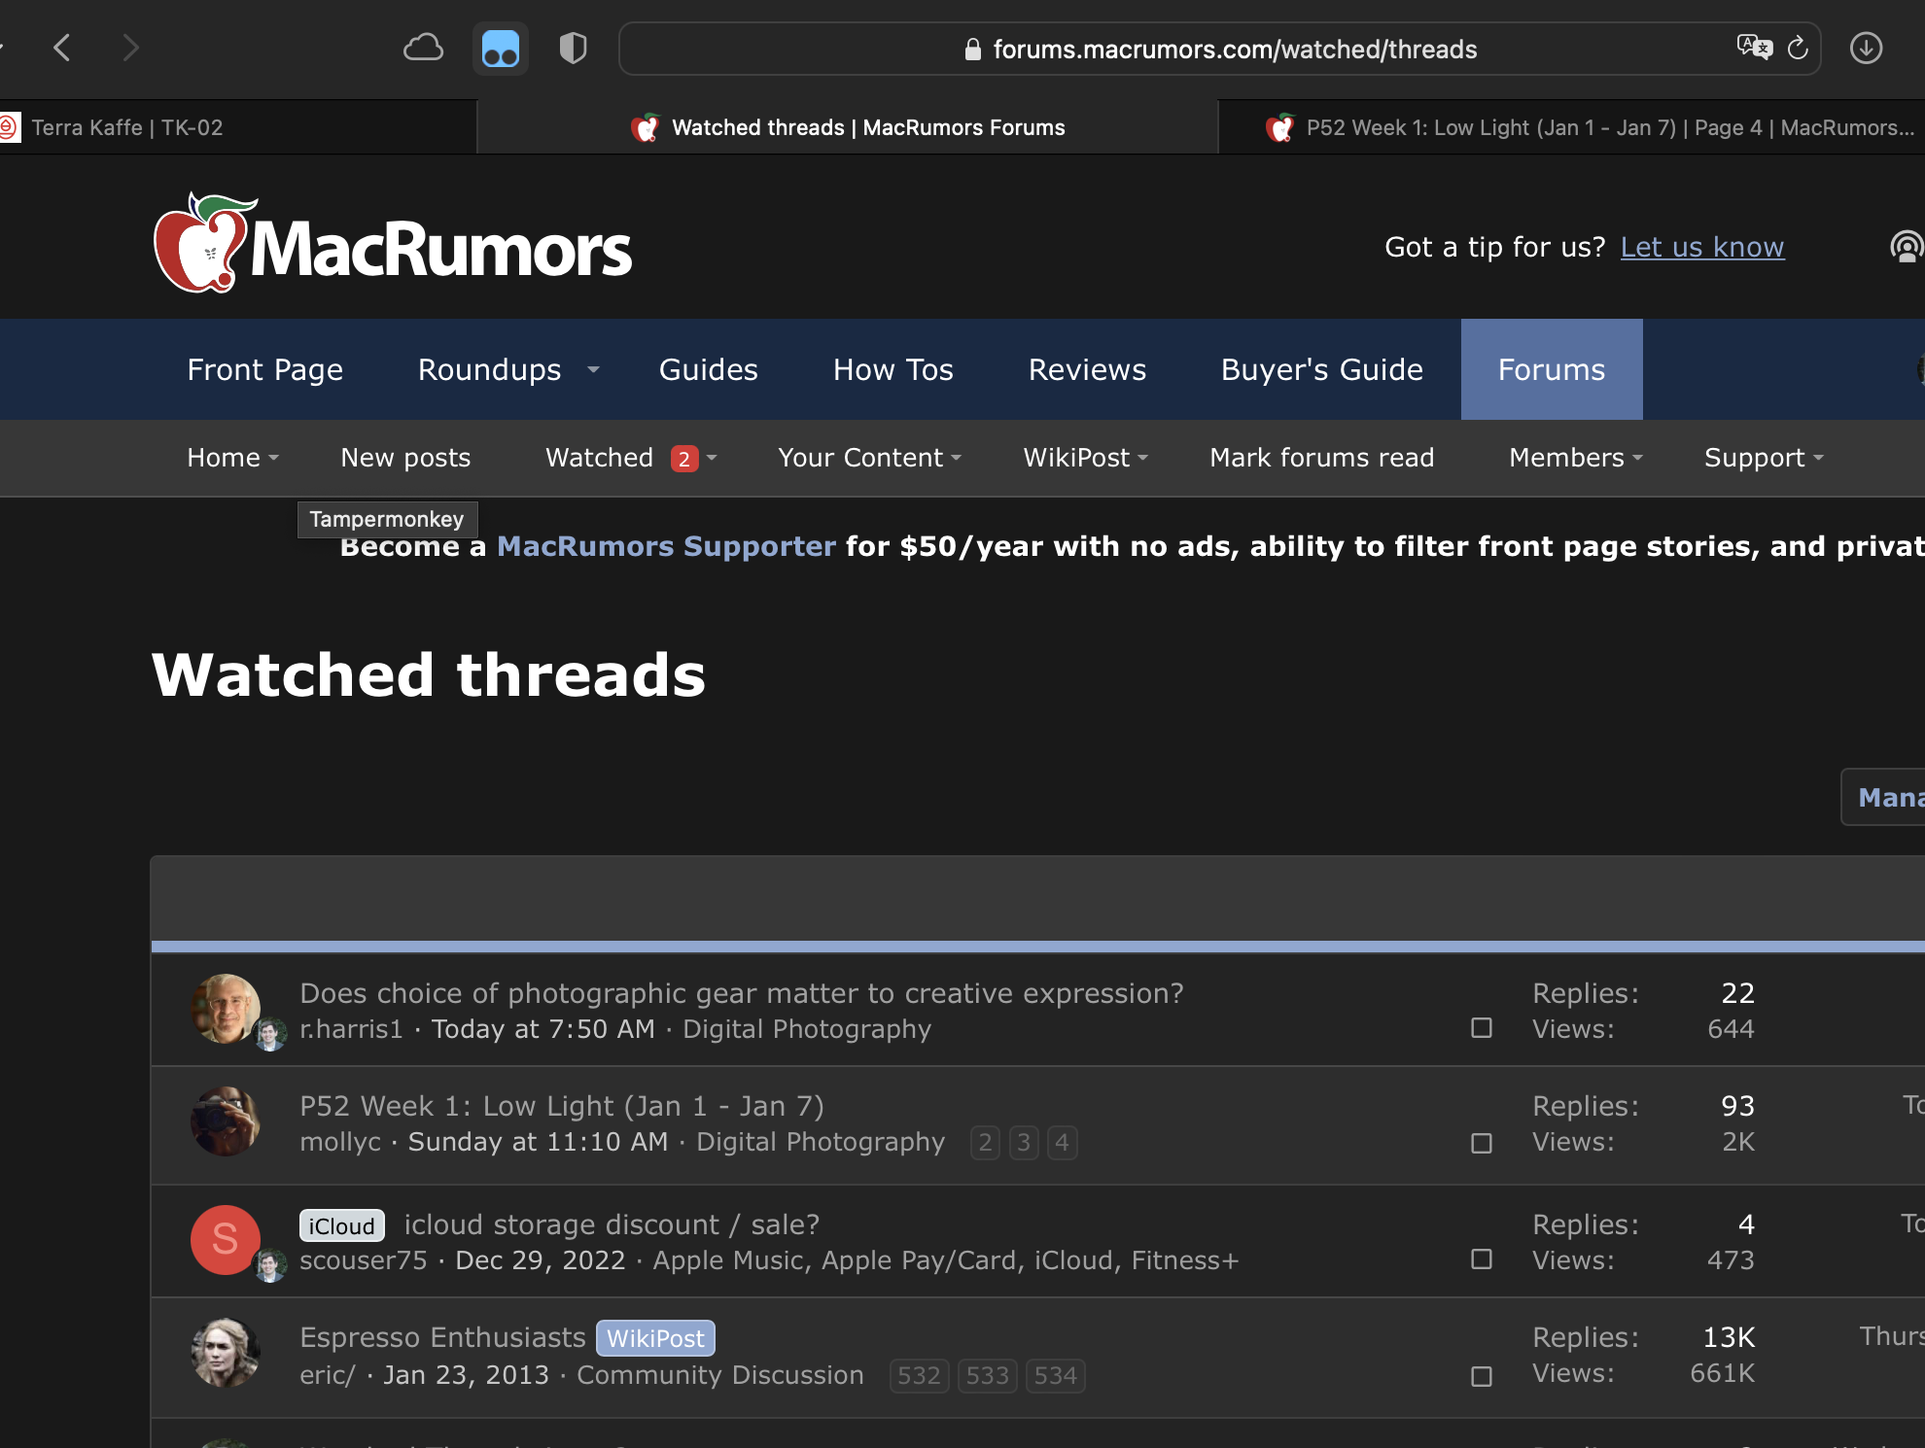Viewport: 1925px width, 1448px height.
Task: Open the Watched dropdown arrow
Action: pos(712,458)
